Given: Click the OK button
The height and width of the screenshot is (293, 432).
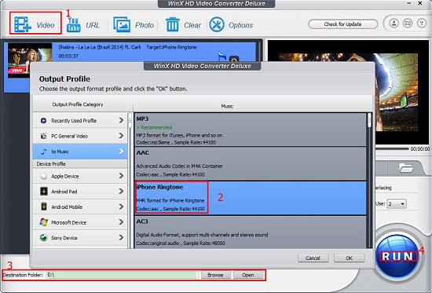Looking at the screenshot, I should (350, 258).
